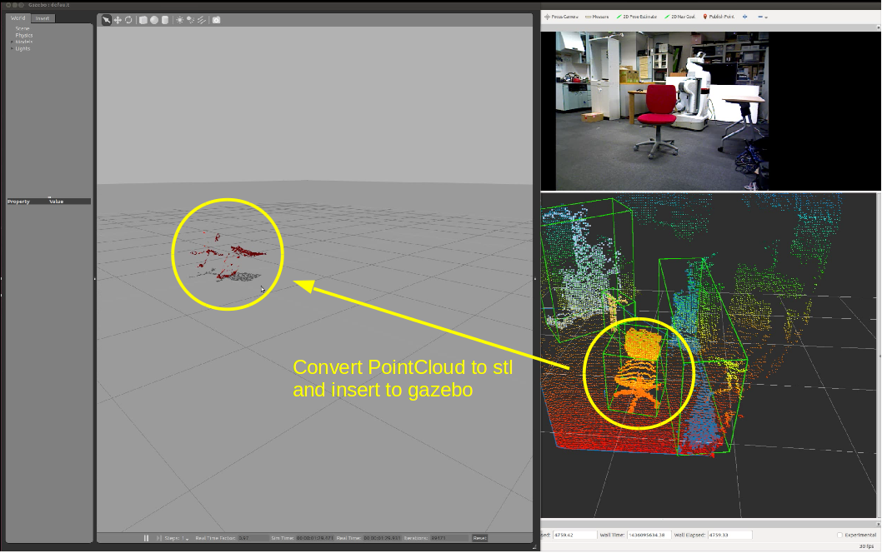Expand the Models tree node
882x553 pixels.
[x=12, y=42]
